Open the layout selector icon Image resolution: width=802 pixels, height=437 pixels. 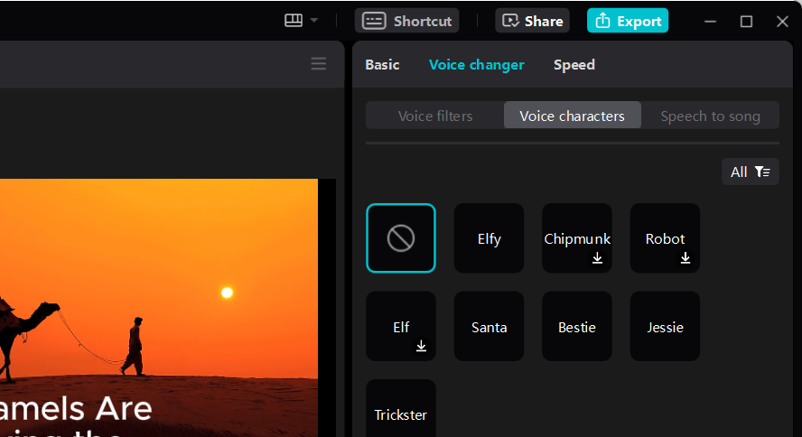[294, 21]
